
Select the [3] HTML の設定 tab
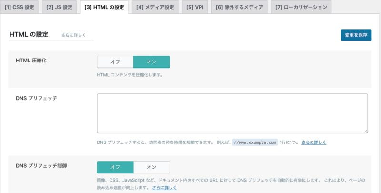tap(104, 7)
